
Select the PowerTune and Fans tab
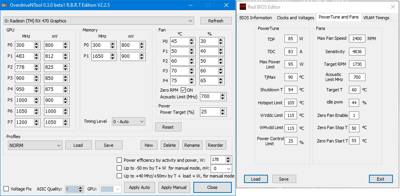[339, 17]
